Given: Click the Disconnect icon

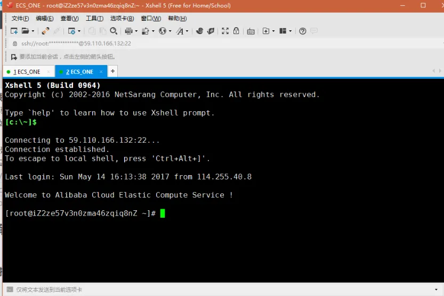Looking at the screenshot, I should tap(56, 31).
